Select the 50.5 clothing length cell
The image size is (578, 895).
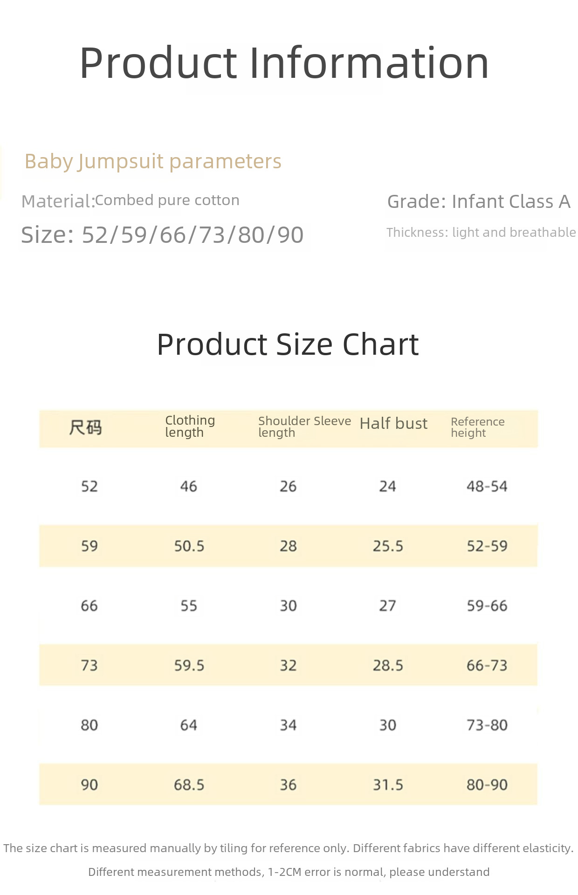click(189, 546)
